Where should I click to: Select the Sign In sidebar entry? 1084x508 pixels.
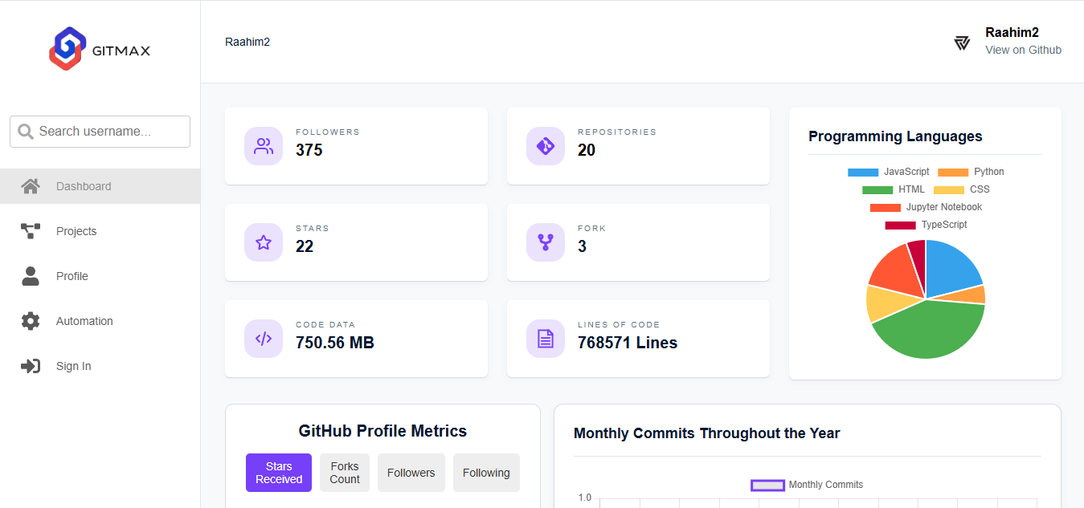pyautogui.click(x=100, y=366)
